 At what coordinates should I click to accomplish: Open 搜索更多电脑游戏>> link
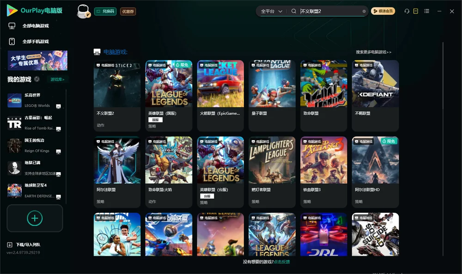pyautogui.click(x=373, y=52)
